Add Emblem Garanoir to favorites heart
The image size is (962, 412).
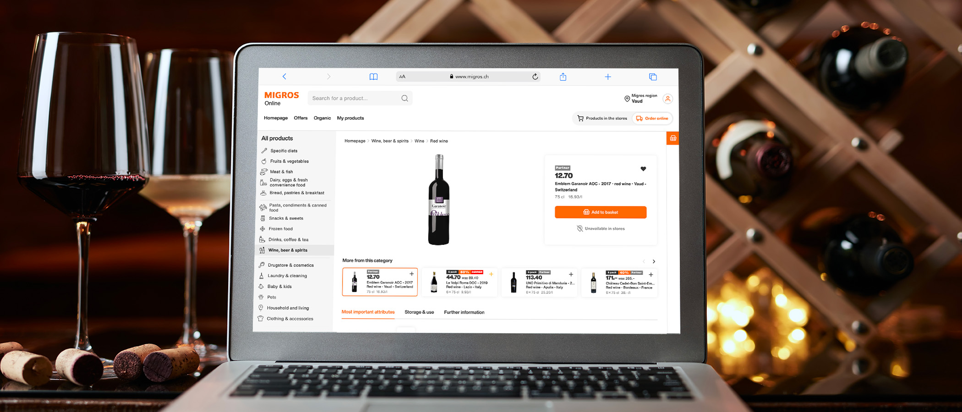[643, 169]
